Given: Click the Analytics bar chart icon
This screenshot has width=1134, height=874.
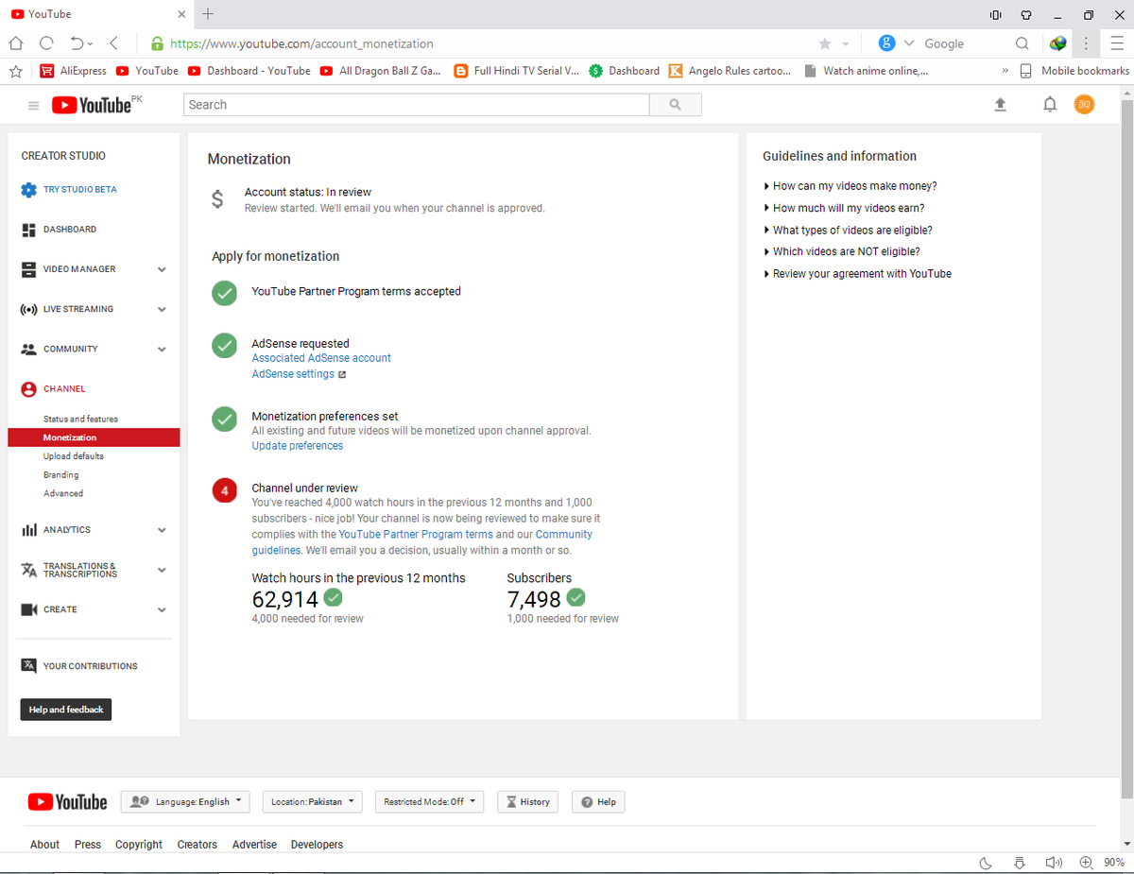Looking at the screenshot, I should click(x=28, y=530).
